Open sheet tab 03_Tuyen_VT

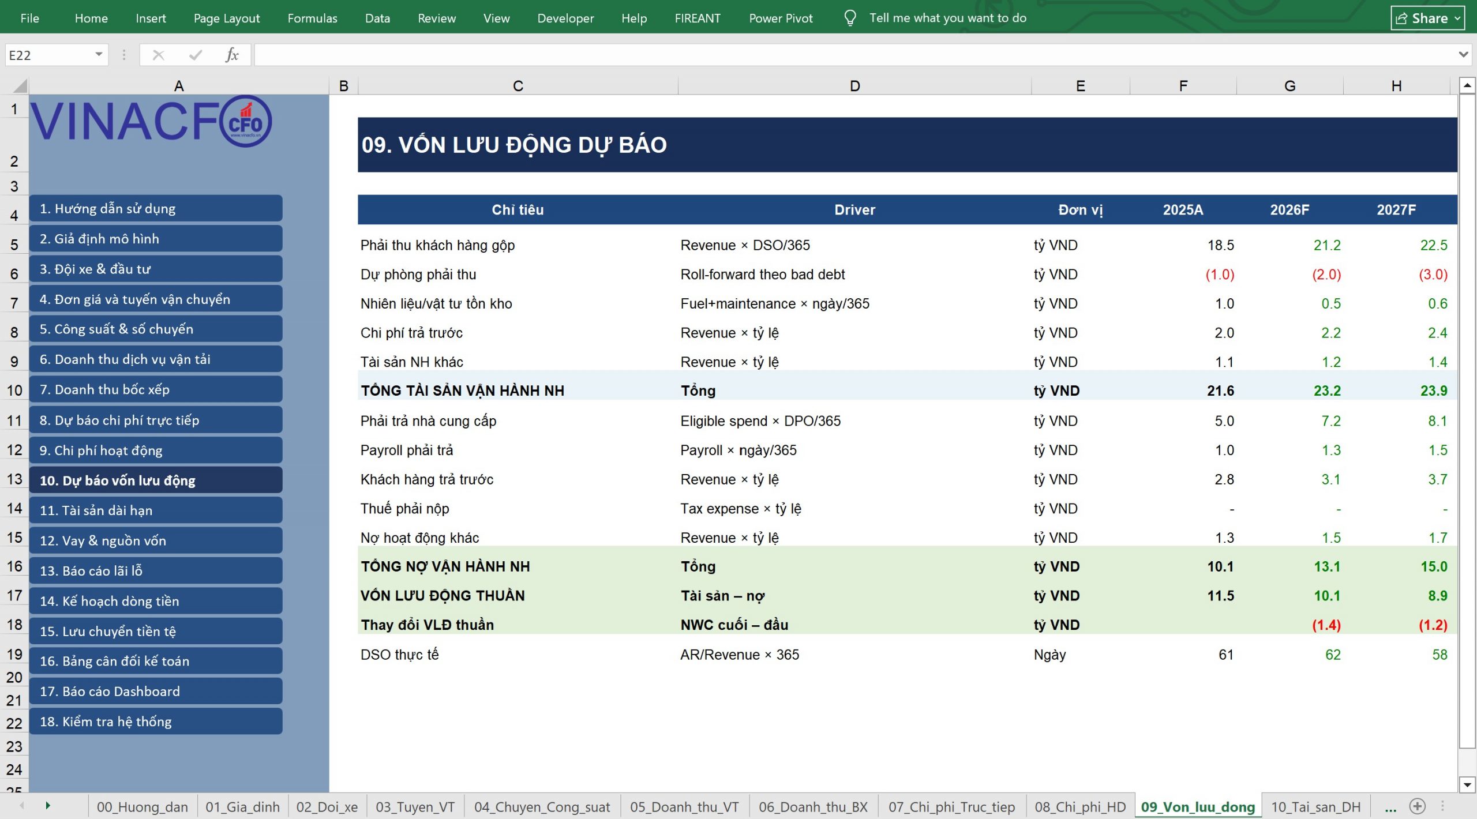point(415,807)
